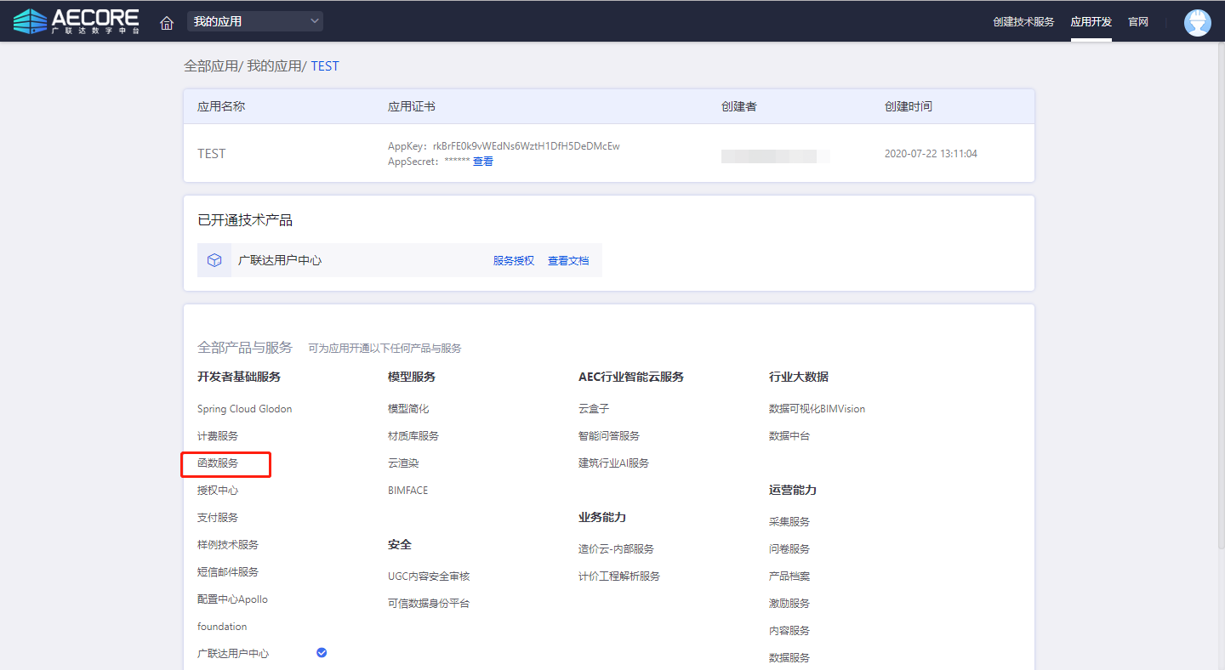Go to home via house icon
The width and height of the screenshot is (1225, 670).
click(x=167, y=22)
